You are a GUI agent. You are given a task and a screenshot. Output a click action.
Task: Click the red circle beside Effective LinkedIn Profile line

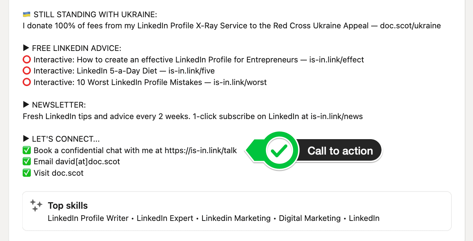[27, 60]
